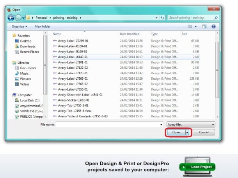The image size is (238, 178).
Task: Click the Back navigation arrow
Action: tap(11, 18)
